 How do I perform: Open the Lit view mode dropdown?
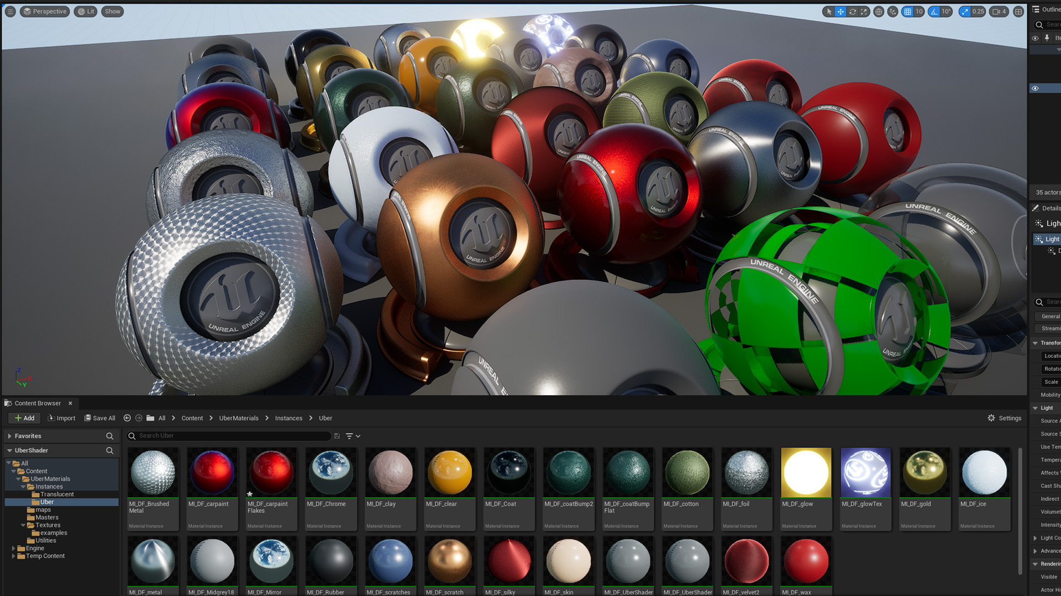point(86,12)
